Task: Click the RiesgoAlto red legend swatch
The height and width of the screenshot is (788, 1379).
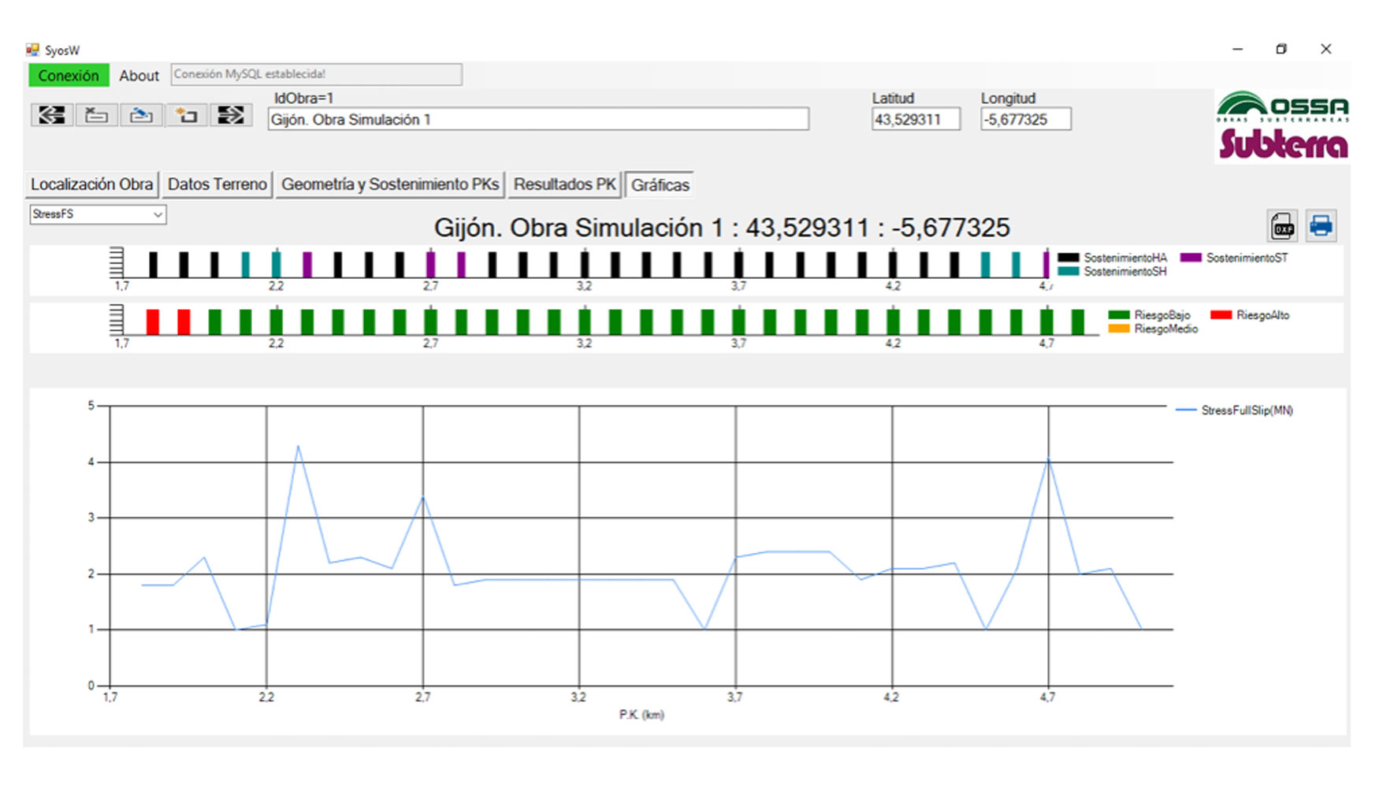Action: point(1221,315)
